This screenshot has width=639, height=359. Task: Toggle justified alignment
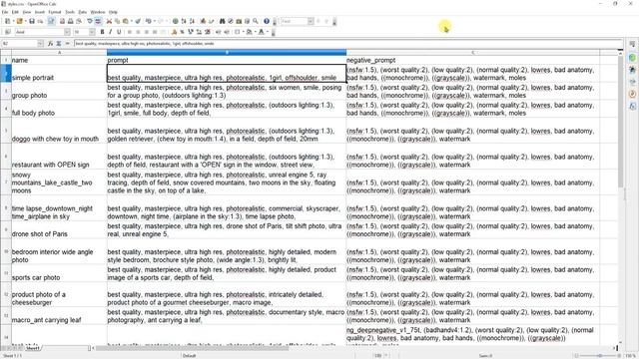(155, 32)
